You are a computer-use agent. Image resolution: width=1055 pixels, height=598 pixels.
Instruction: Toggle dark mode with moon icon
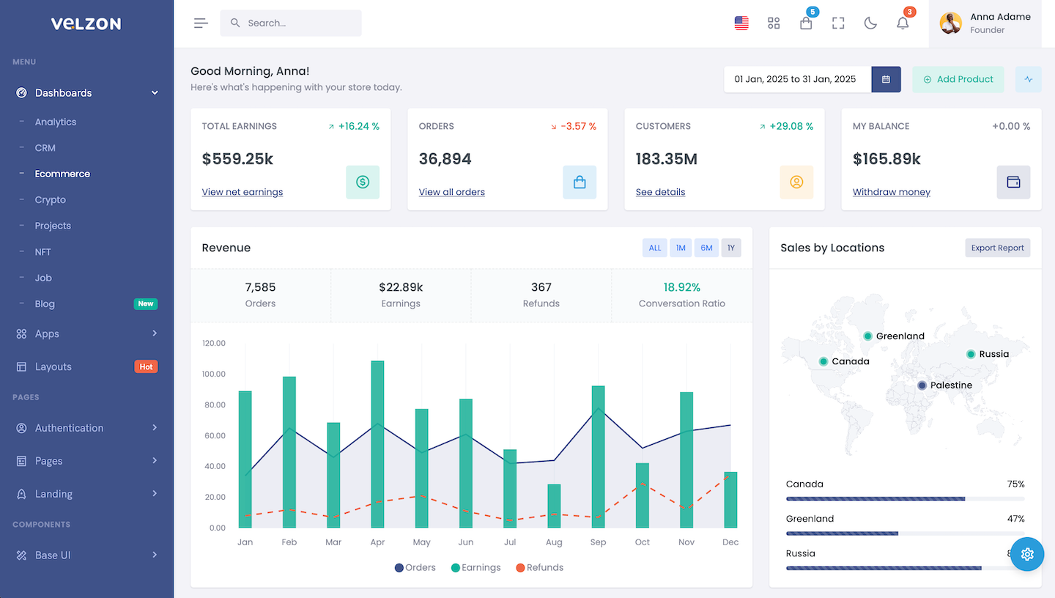(x=870, y=23)
